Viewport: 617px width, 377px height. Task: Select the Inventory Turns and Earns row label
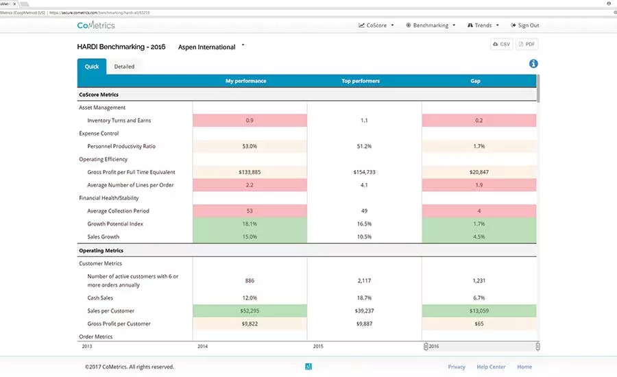pyautogui.click(x=119, y=121)
